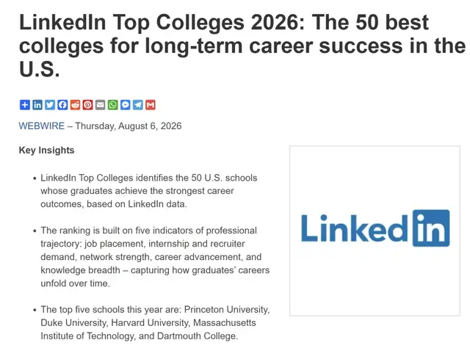Click the LinkedIn Top Colleges 2026 headline
470x351 pixels.
coord(242,46)
